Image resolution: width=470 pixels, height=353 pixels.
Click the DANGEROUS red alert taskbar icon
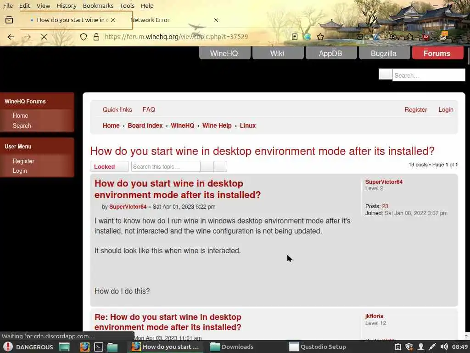click(8, 347)
